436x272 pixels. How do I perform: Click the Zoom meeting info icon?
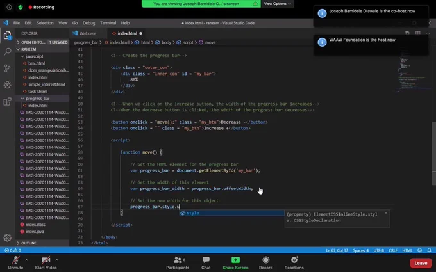pos(9,7)
